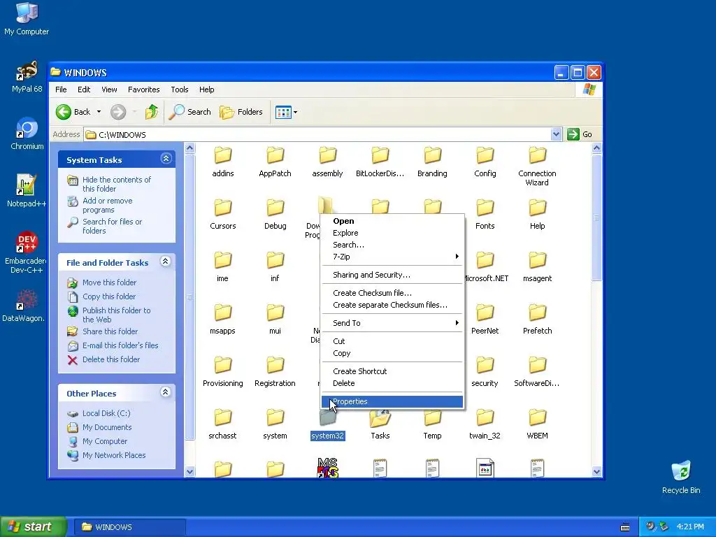Select the Debug folder

(275, 215)
